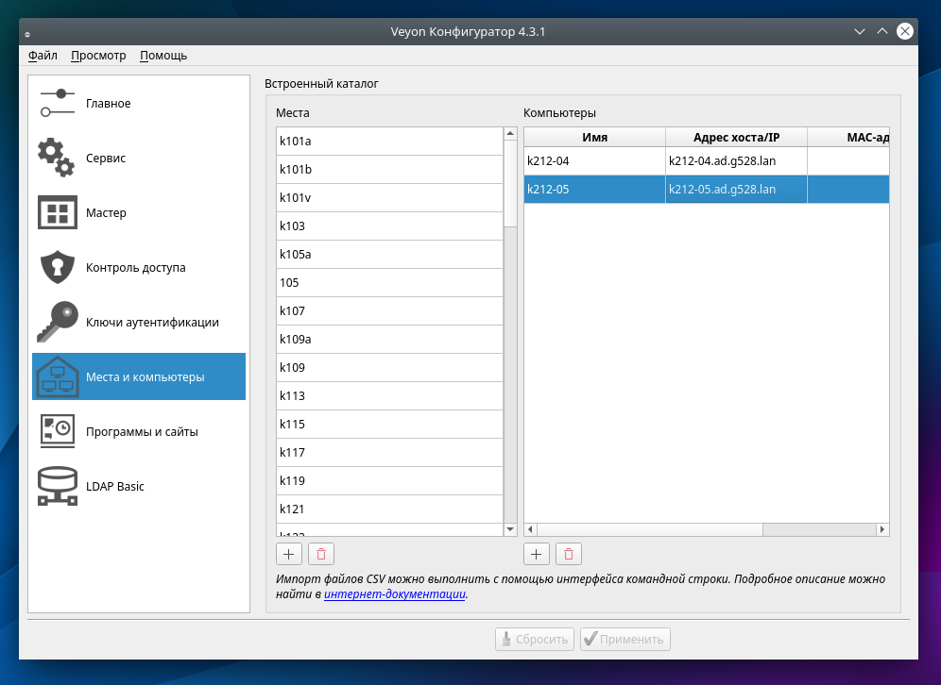The height and width of the screenshot is (685, 941).
Task: Delete selected location with trash button
Action: pos(321,554)
